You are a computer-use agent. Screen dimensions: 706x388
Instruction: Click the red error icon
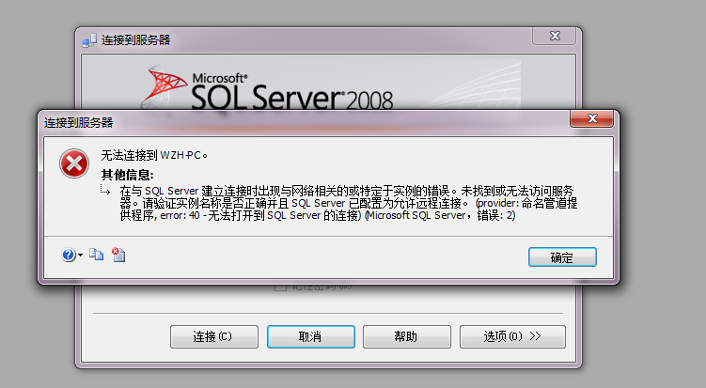[74, 163]
